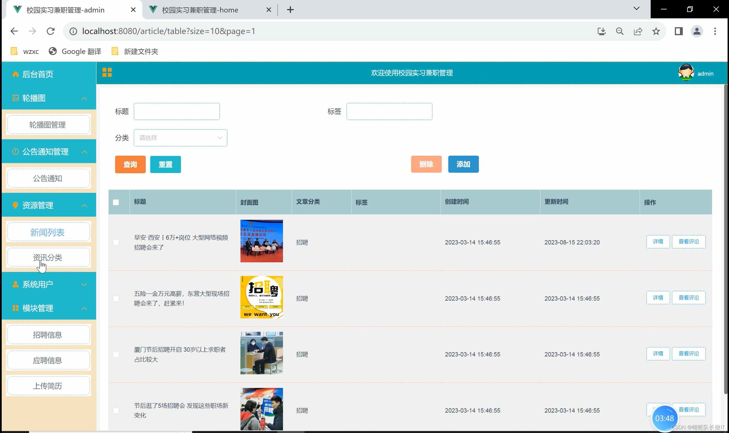Open the share page icon
Image resolution: width=729 pixels, height=433 pixels.
click(638, 31)
